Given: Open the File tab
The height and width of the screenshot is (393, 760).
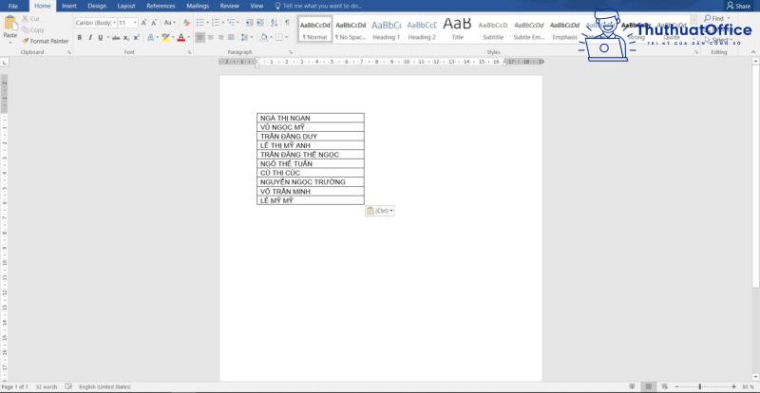Looking at the screenshot, I should tap(13, 7).
